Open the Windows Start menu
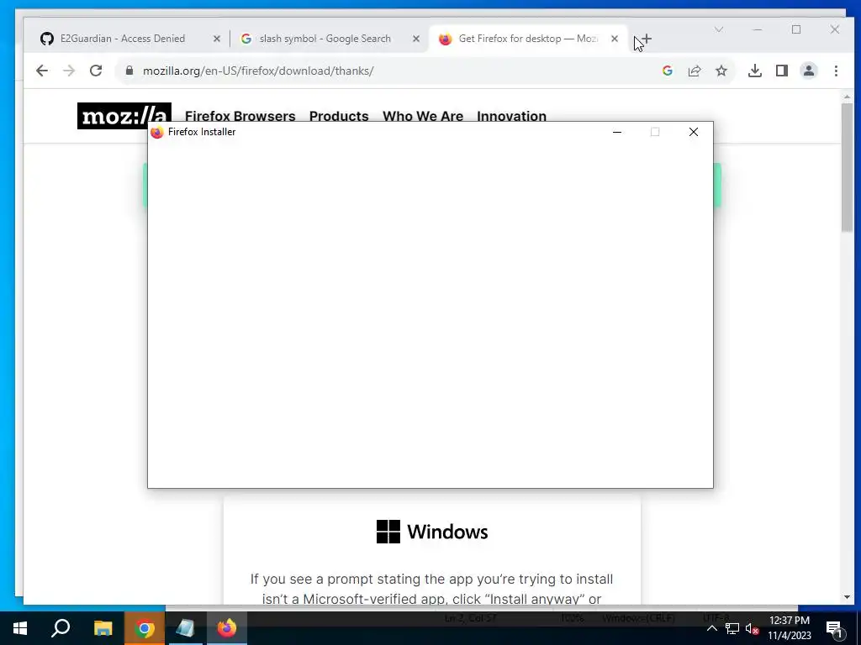Image resolution: width=861 pixels, height=645 pixels. 20,628
